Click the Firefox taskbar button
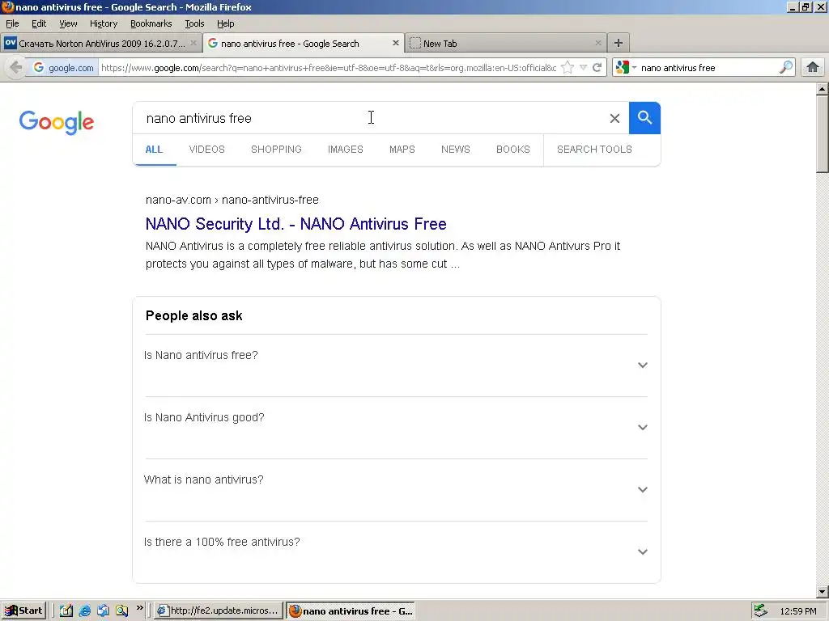This screenshot has width=829, height=621. click(351, 610)
